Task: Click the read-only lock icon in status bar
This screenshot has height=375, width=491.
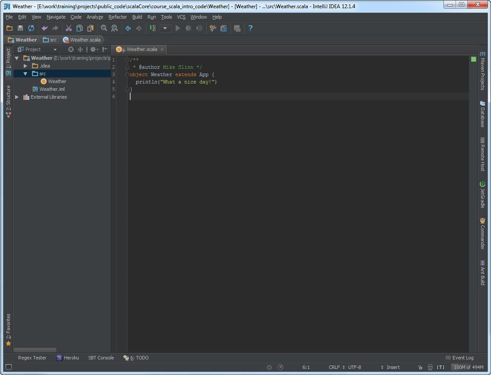Action: pyautogui.click(x=420, y=368)
